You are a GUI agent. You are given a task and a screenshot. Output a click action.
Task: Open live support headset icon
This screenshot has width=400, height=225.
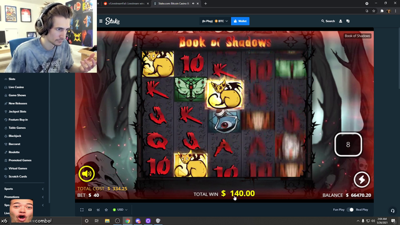392,211
